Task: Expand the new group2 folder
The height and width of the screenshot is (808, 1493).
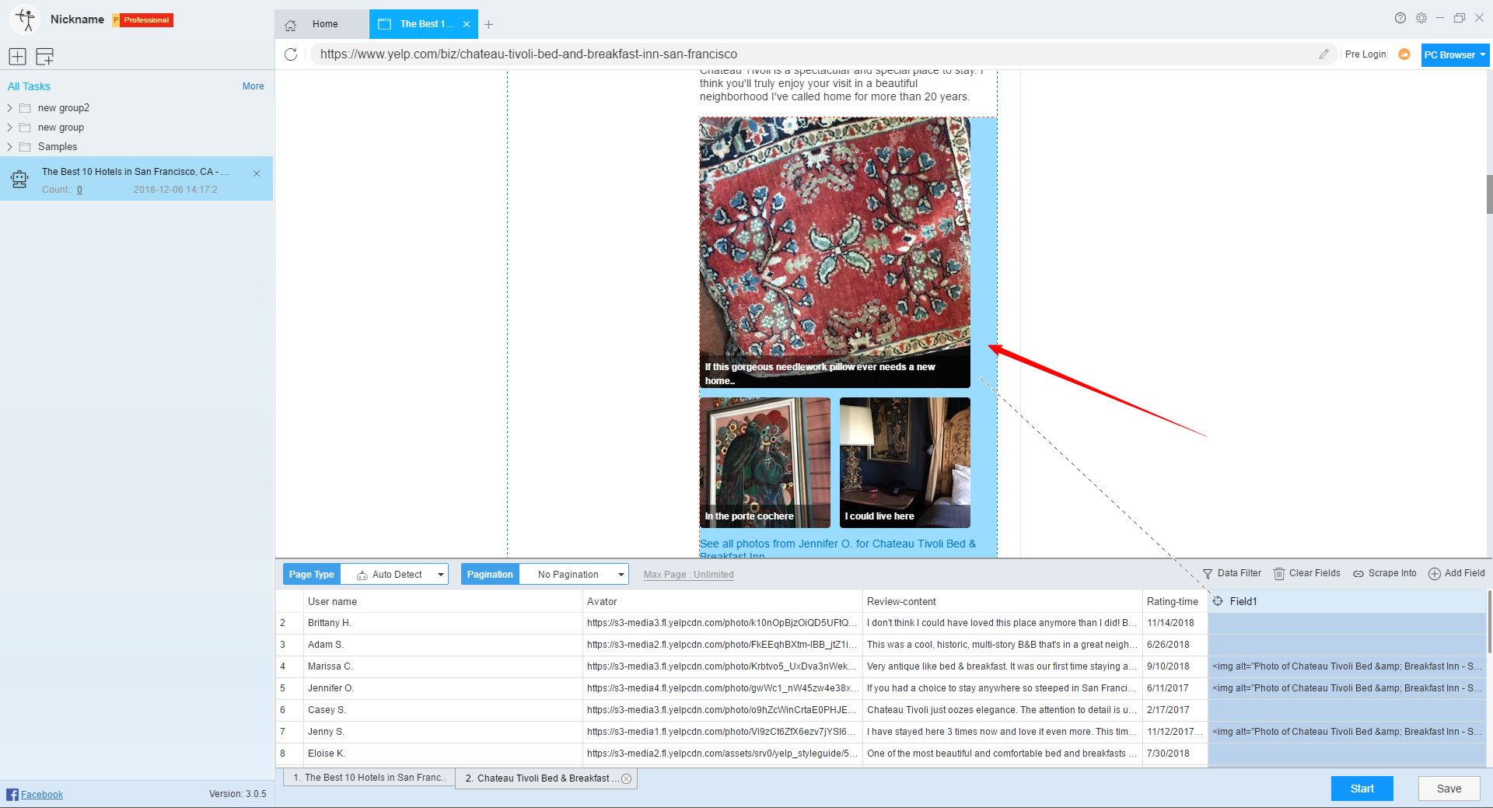Action: tap(9, 108)
